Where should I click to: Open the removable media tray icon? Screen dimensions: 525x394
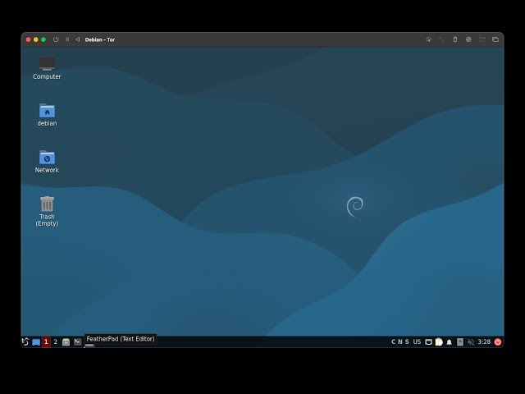click(x=460, y=341)
